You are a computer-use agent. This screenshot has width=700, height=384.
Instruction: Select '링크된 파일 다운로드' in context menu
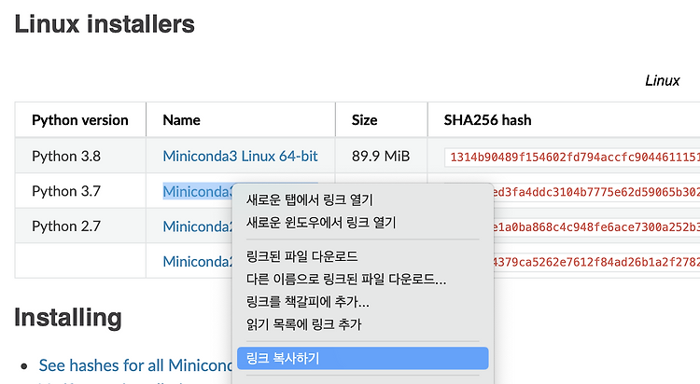(301, 256)
